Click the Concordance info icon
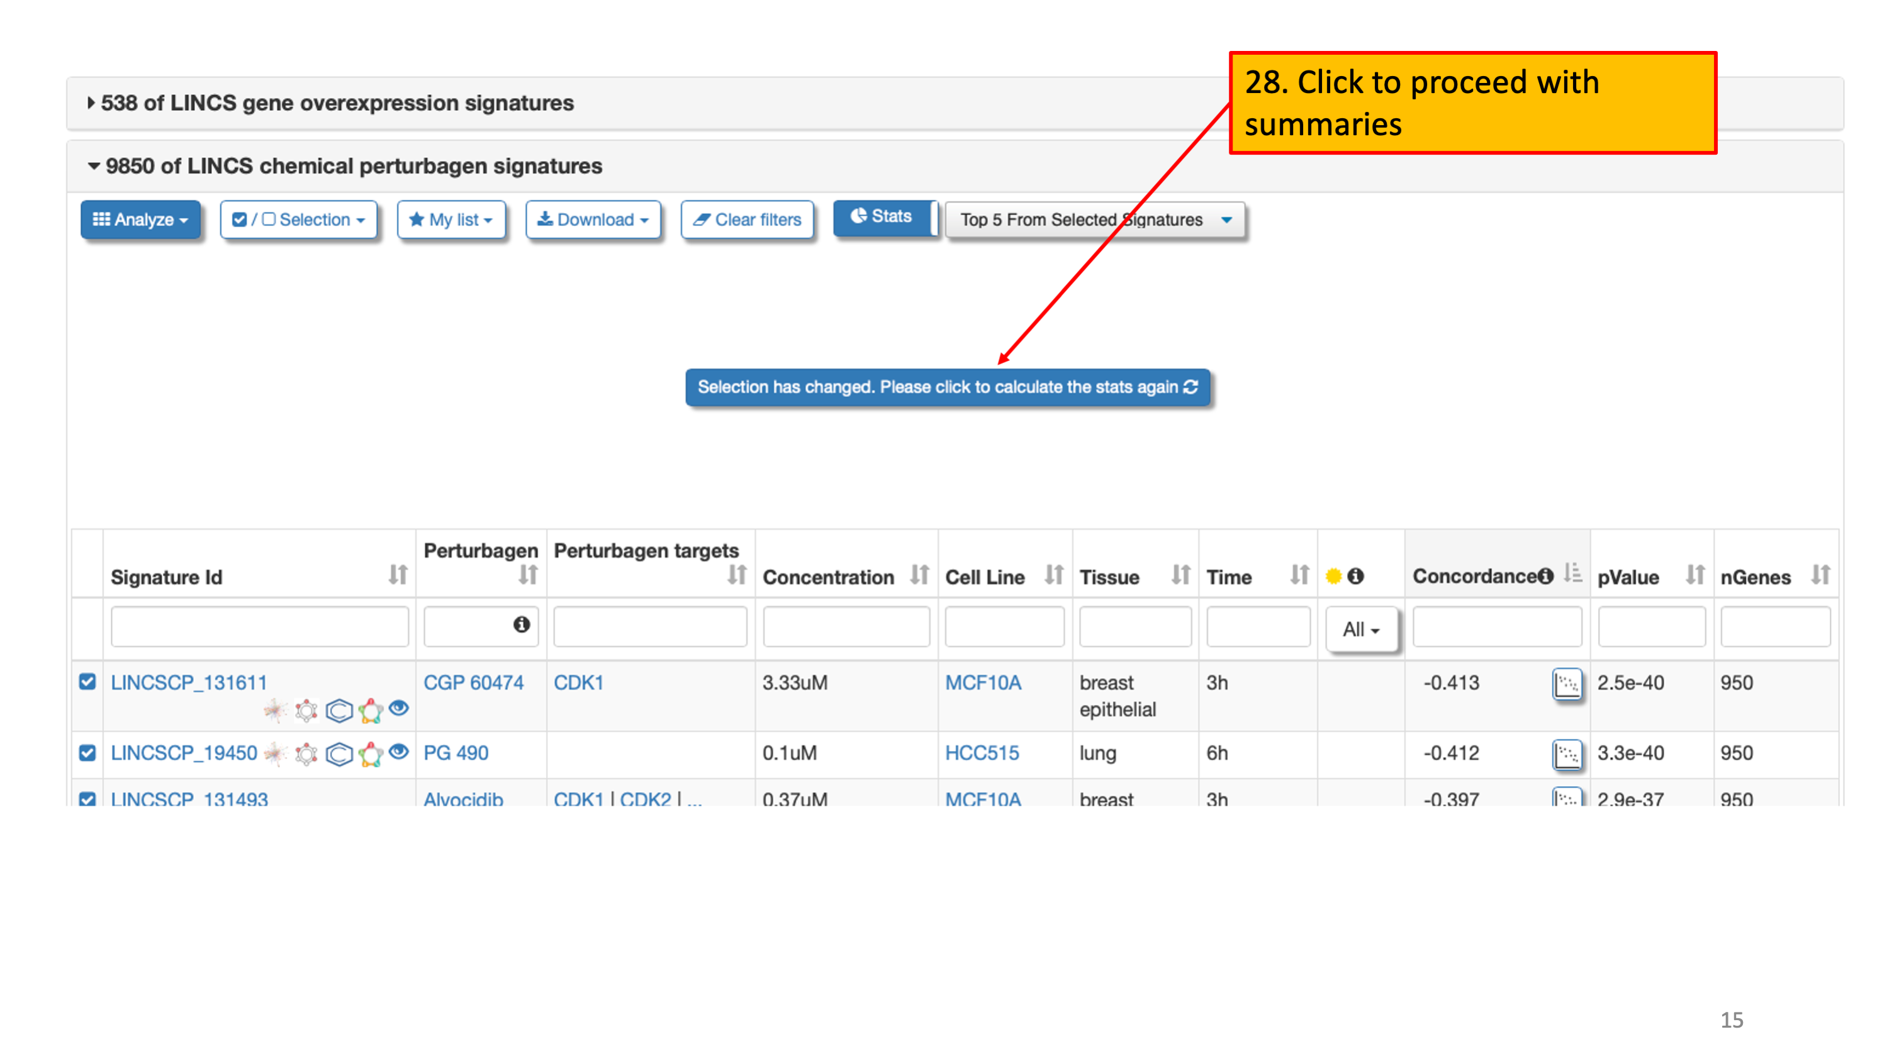This screenshot has width=1887, height=1061. click(x=1545, y=576)
